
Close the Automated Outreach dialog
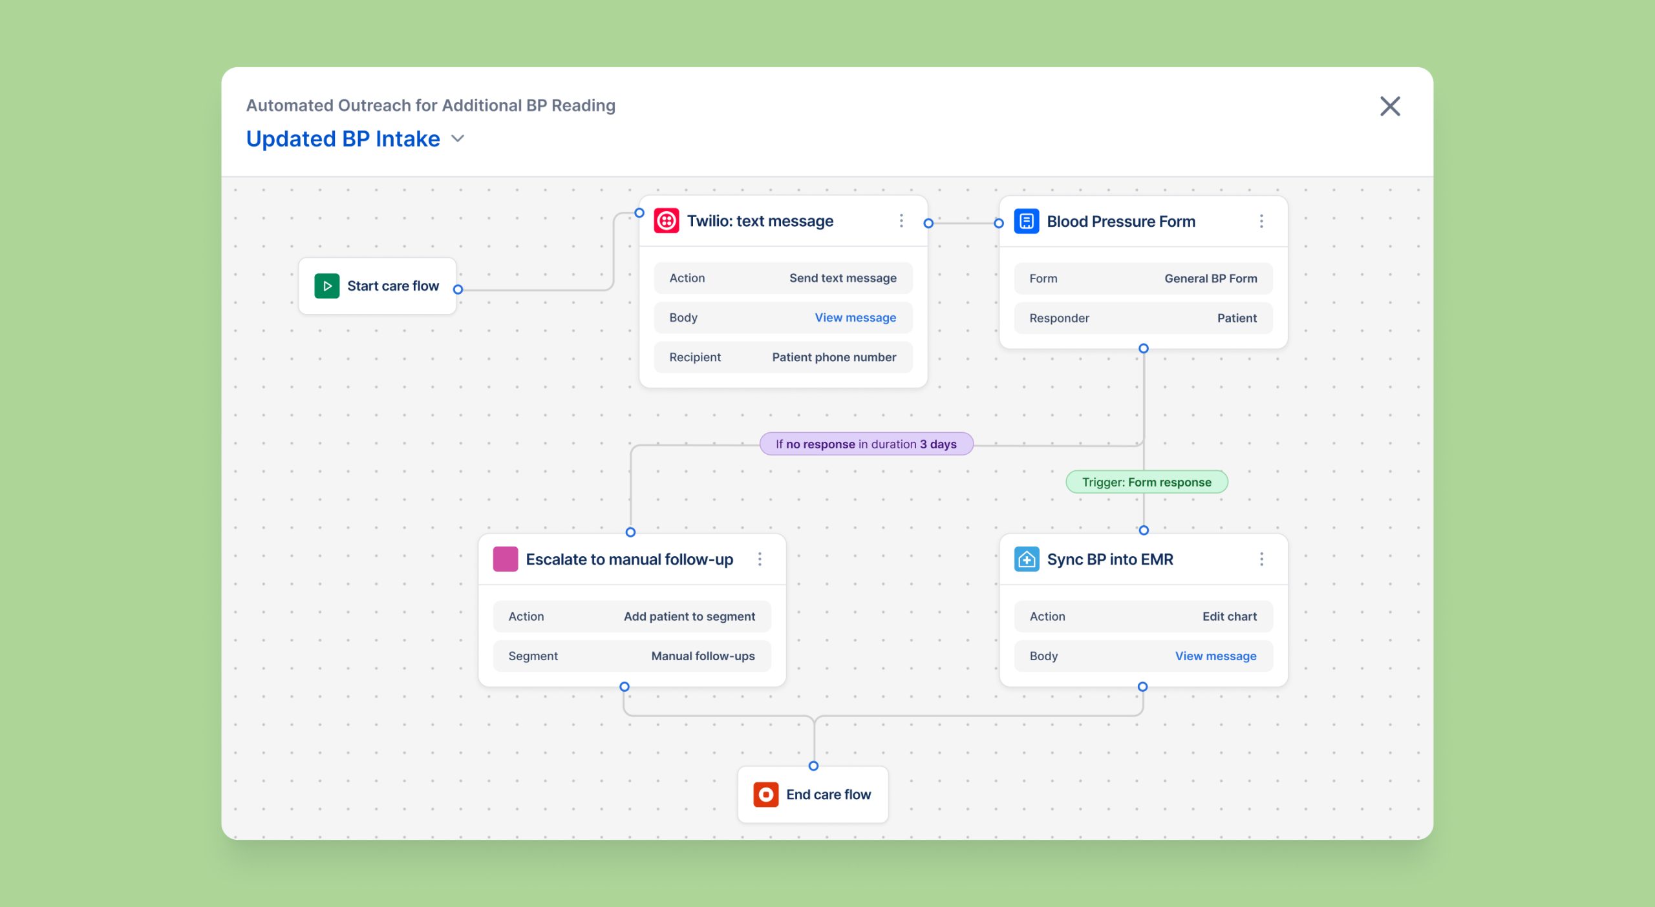click(x=1390, y=107)
